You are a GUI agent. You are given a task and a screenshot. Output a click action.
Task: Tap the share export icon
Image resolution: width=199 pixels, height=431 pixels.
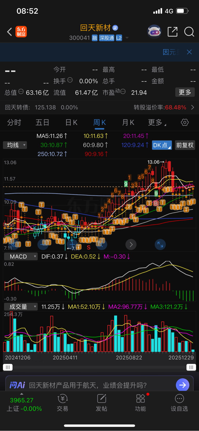pos(173,32)
